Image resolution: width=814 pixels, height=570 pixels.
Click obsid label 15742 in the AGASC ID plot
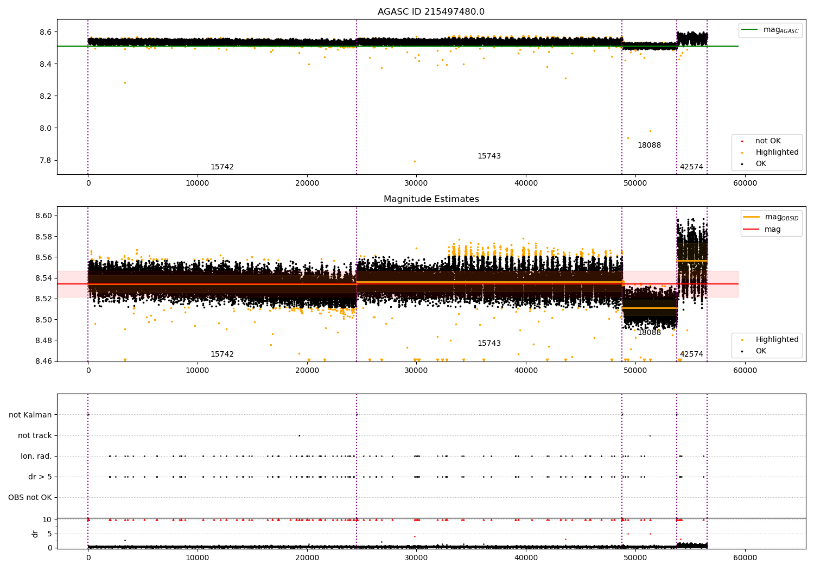pos(222,167)
